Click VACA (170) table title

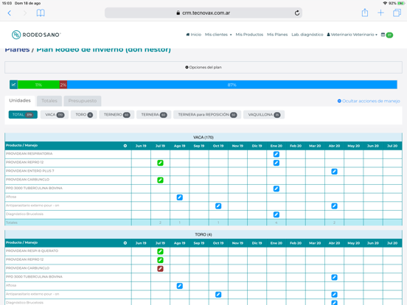(204, 137)
